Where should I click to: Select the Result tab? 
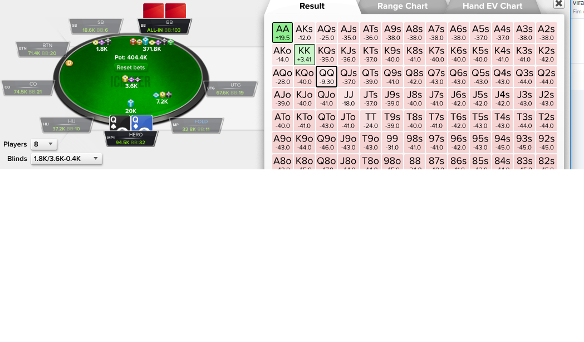pos(312,6)
